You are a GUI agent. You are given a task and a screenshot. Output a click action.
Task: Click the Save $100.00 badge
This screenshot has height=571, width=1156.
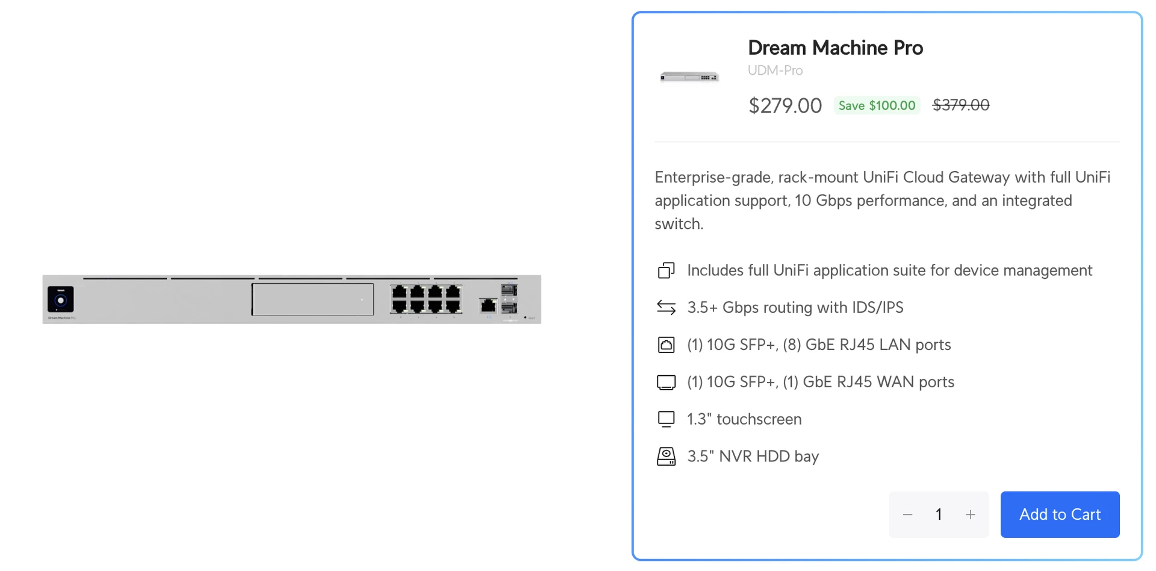click(876, 105)
